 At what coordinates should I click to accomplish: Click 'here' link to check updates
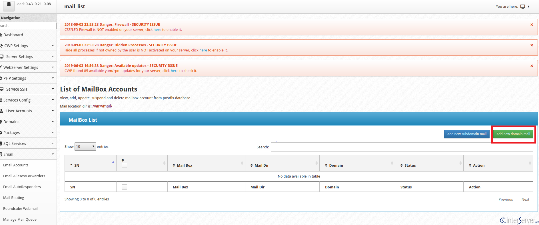click(x=175, y=71)
